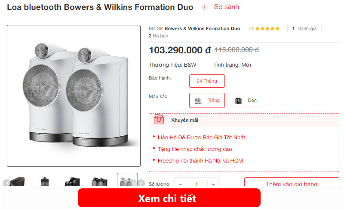Screen dimensions: 344x209
Task: Click the main white speakers product image
Action: [x=74, y=96]
